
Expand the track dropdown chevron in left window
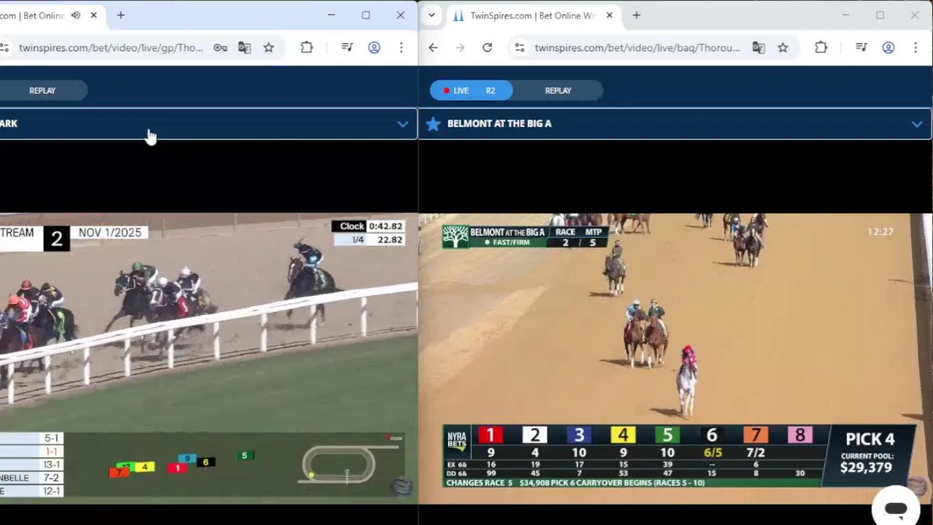click(402, 124)
